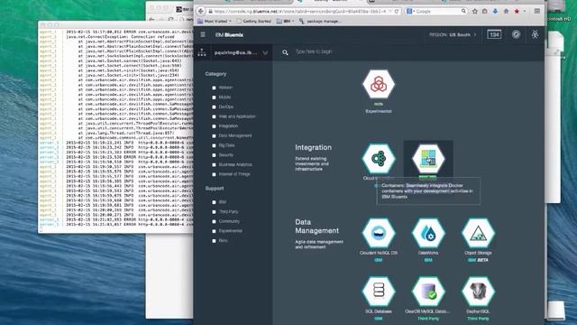Expand the IBM bookmarks folder
Screen dimensions: 577x325
(x=285, y=22)
